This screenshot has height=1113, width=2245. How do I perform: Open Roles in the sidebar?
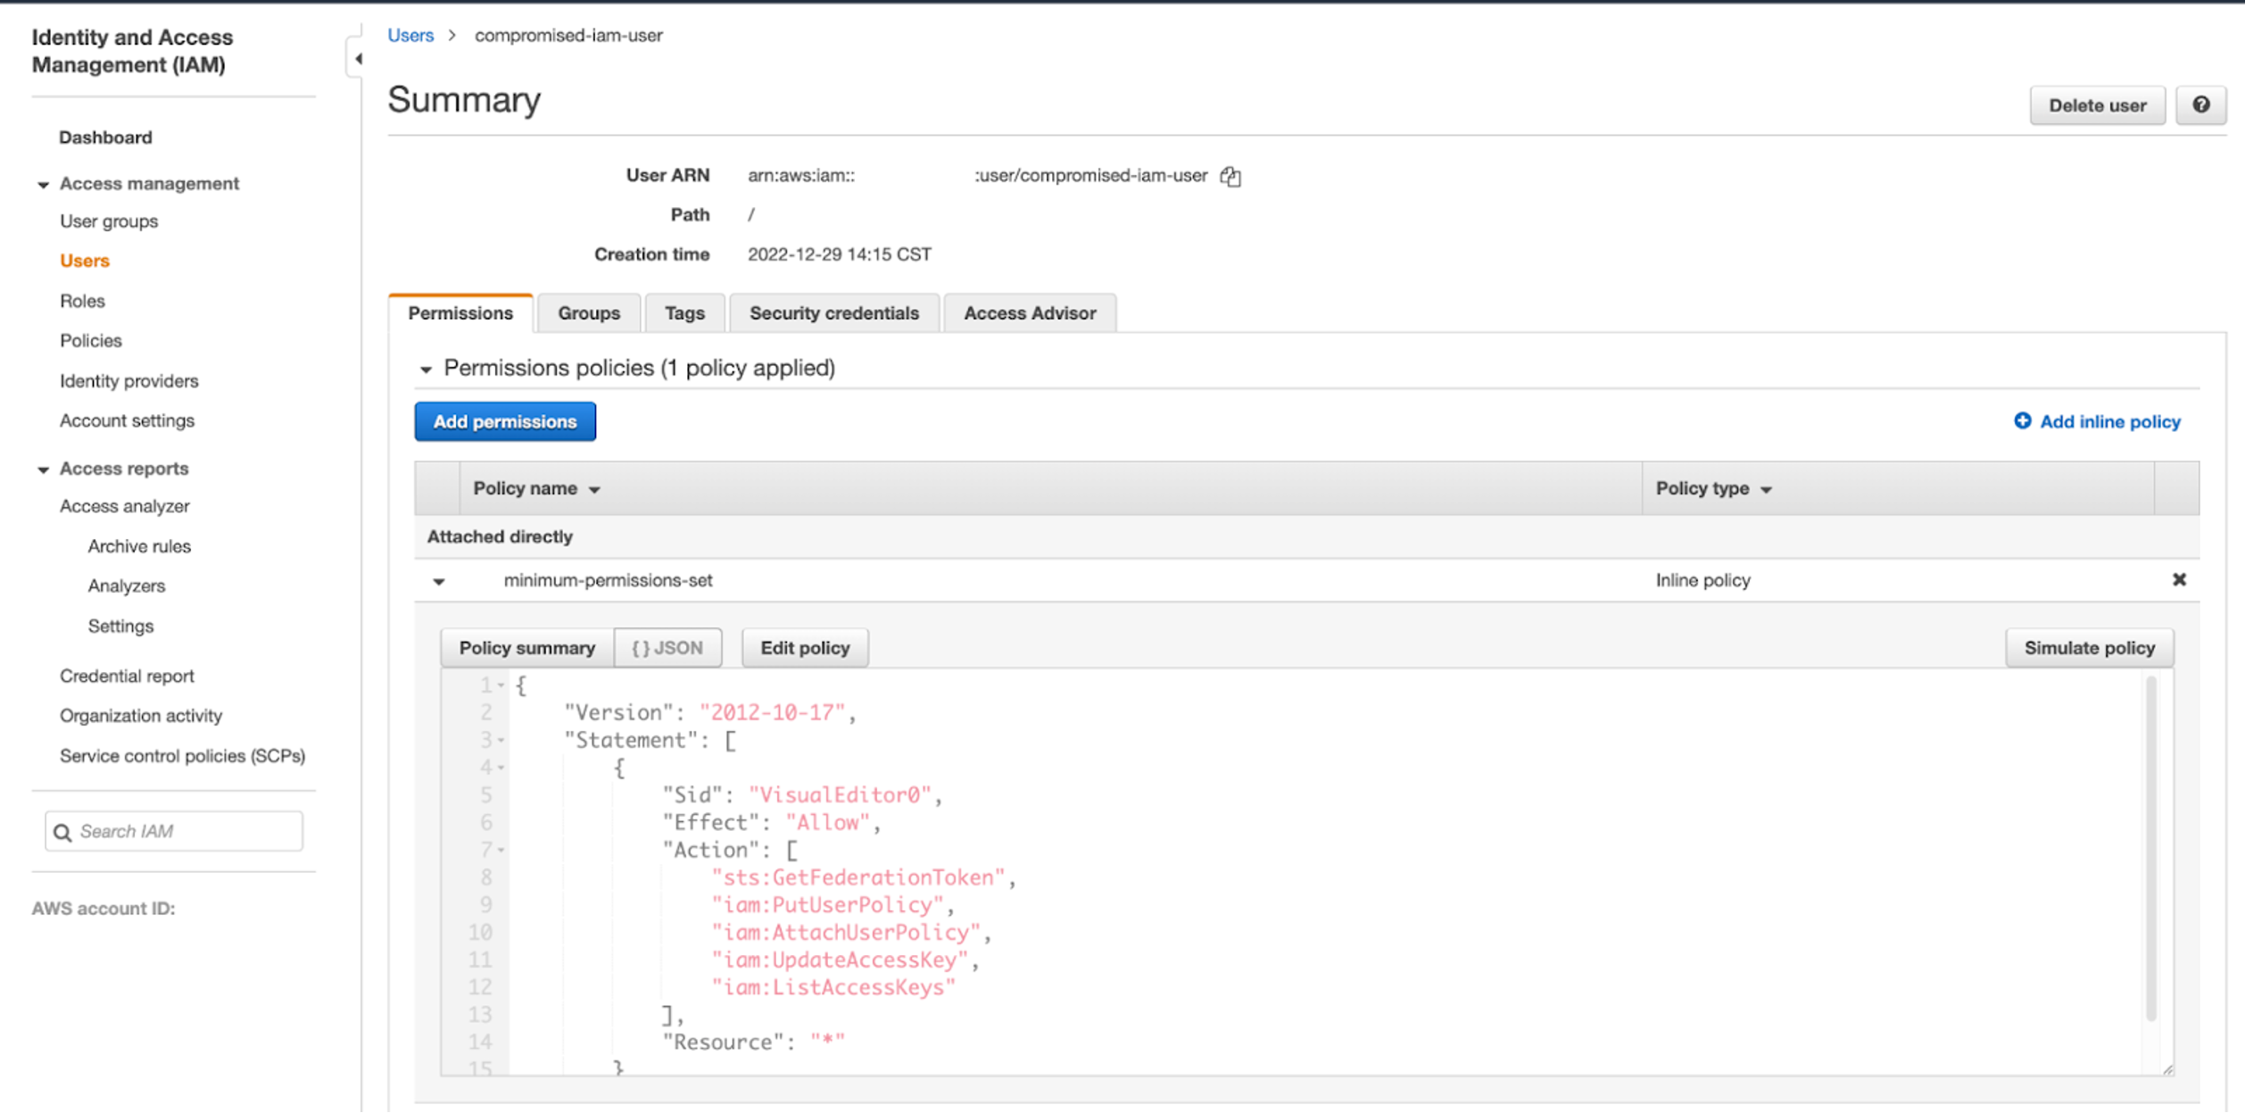coord(82,301)
